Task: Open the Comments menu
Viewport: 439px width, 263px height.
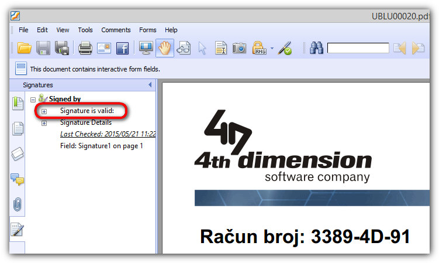Action: 116,30
